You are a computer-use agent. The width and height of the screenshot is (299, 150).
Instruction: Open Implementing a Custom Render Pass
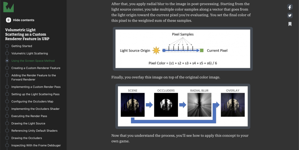pos(36,87)
